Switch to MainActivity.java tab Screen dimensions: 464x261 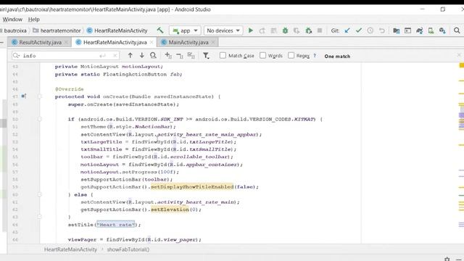coord(188,42)
